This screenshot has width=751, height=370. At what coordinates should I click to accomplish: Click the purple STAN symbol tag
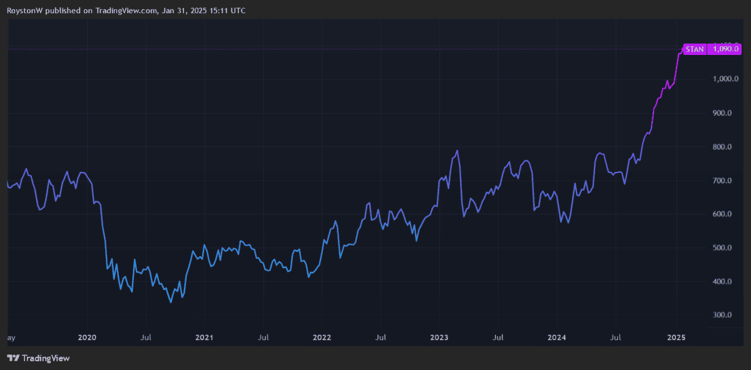694,49
